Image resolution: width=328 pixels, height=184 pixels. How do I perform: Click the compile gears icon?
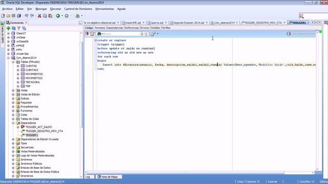(153, 34)
